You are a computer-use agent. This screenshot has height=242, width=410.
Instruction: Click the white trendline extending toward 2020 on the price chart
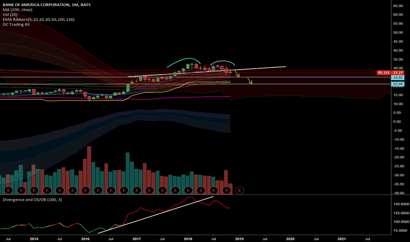207,72
